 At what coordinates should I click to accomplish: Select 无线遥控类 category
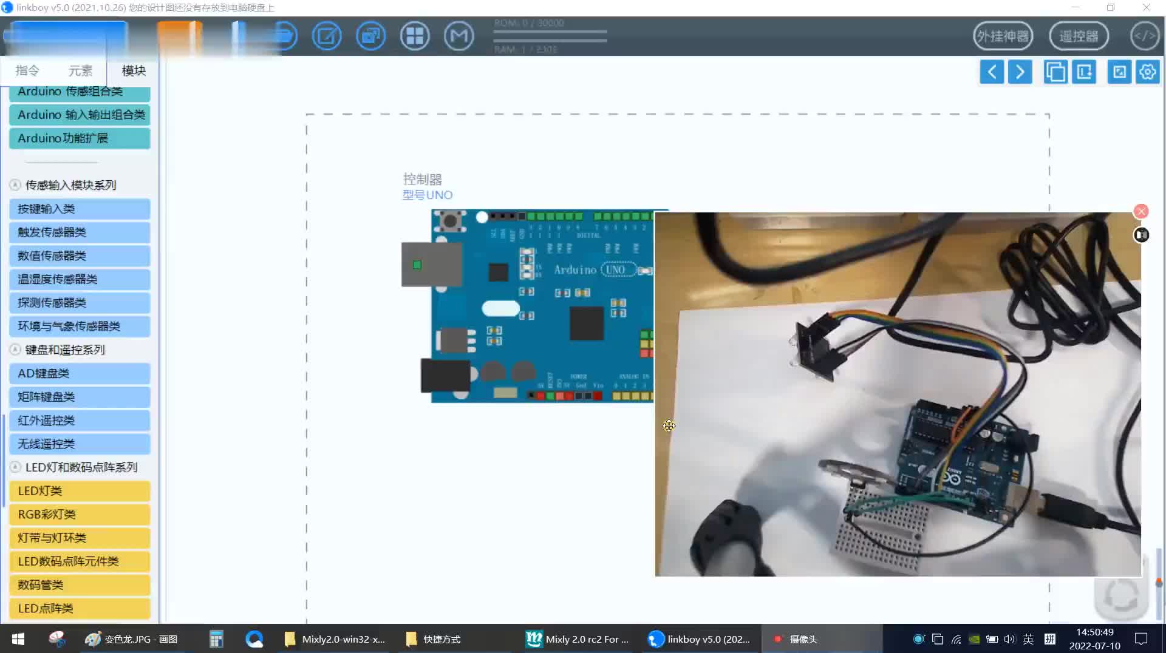(x=80, y=444)
